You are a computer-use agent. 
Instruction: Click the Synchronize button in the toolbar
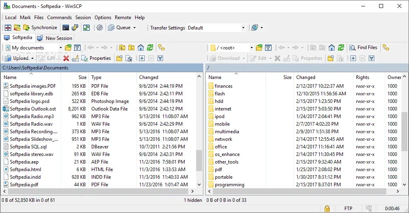tap(40, 28)
